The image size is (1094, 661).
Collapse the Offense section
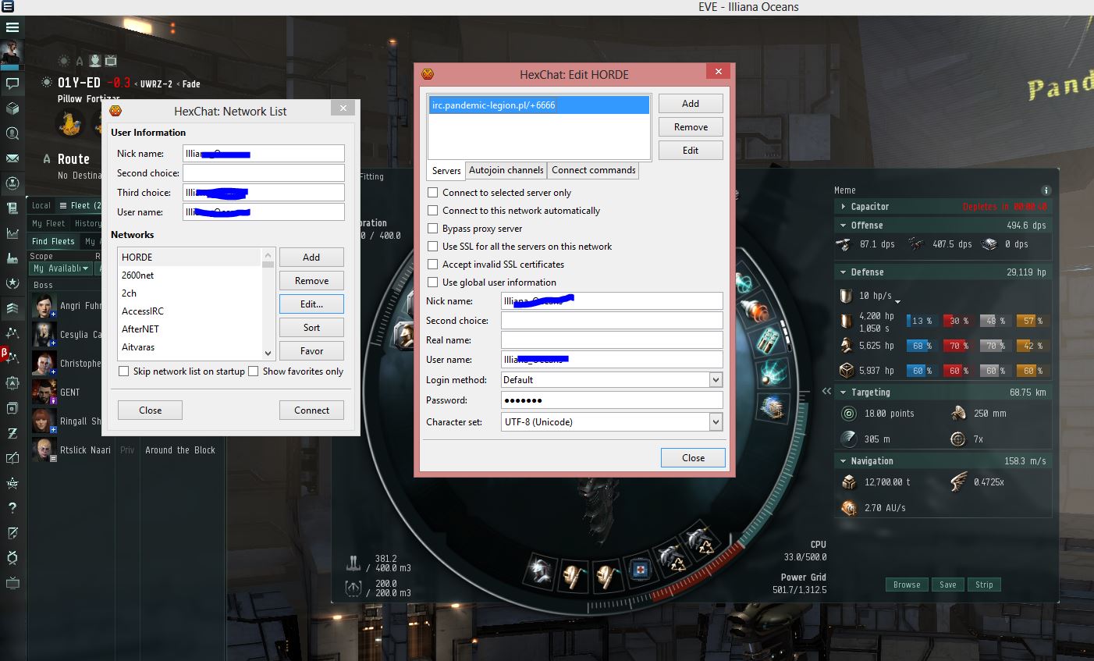pyautogui.click(x=844, y=226)
